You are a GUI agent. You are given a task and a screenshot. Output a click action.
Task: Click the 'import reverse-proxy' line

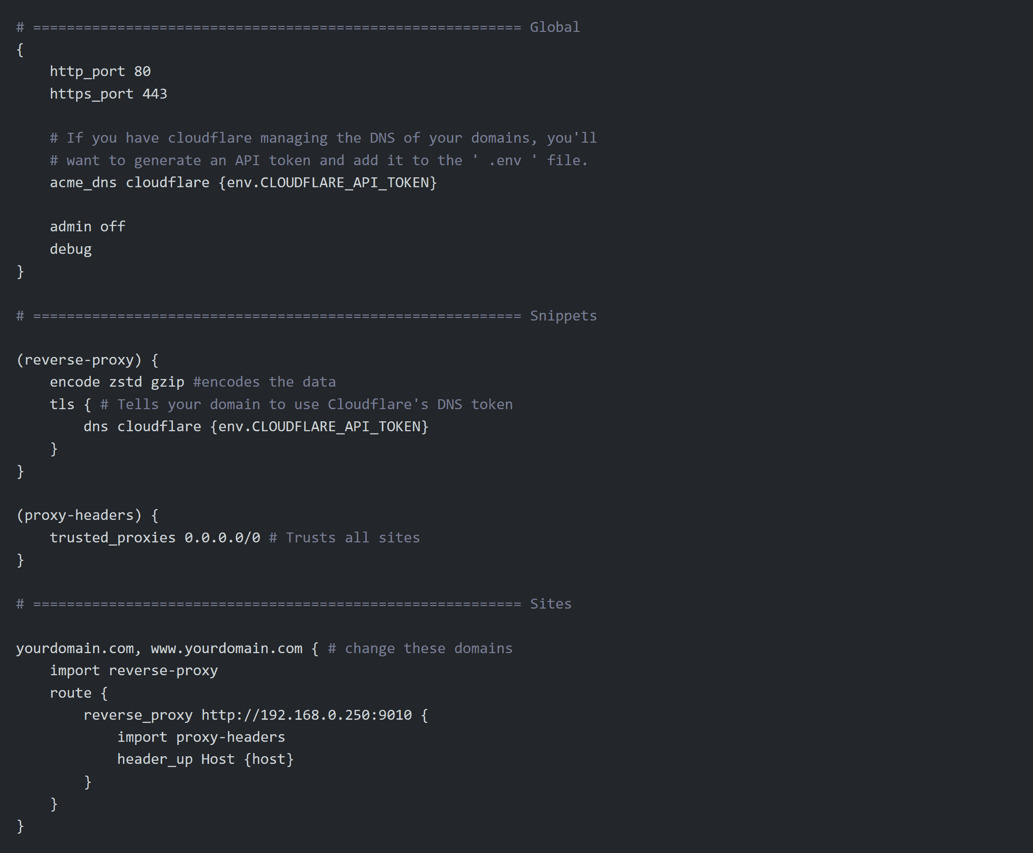click(x=134, y=671)
